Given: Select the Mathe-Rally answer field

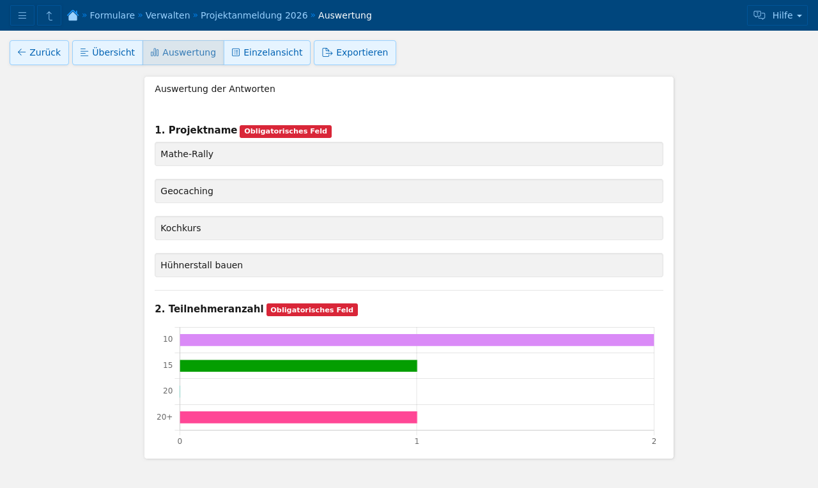Looking at the screenshot, I should pos(408,154).
